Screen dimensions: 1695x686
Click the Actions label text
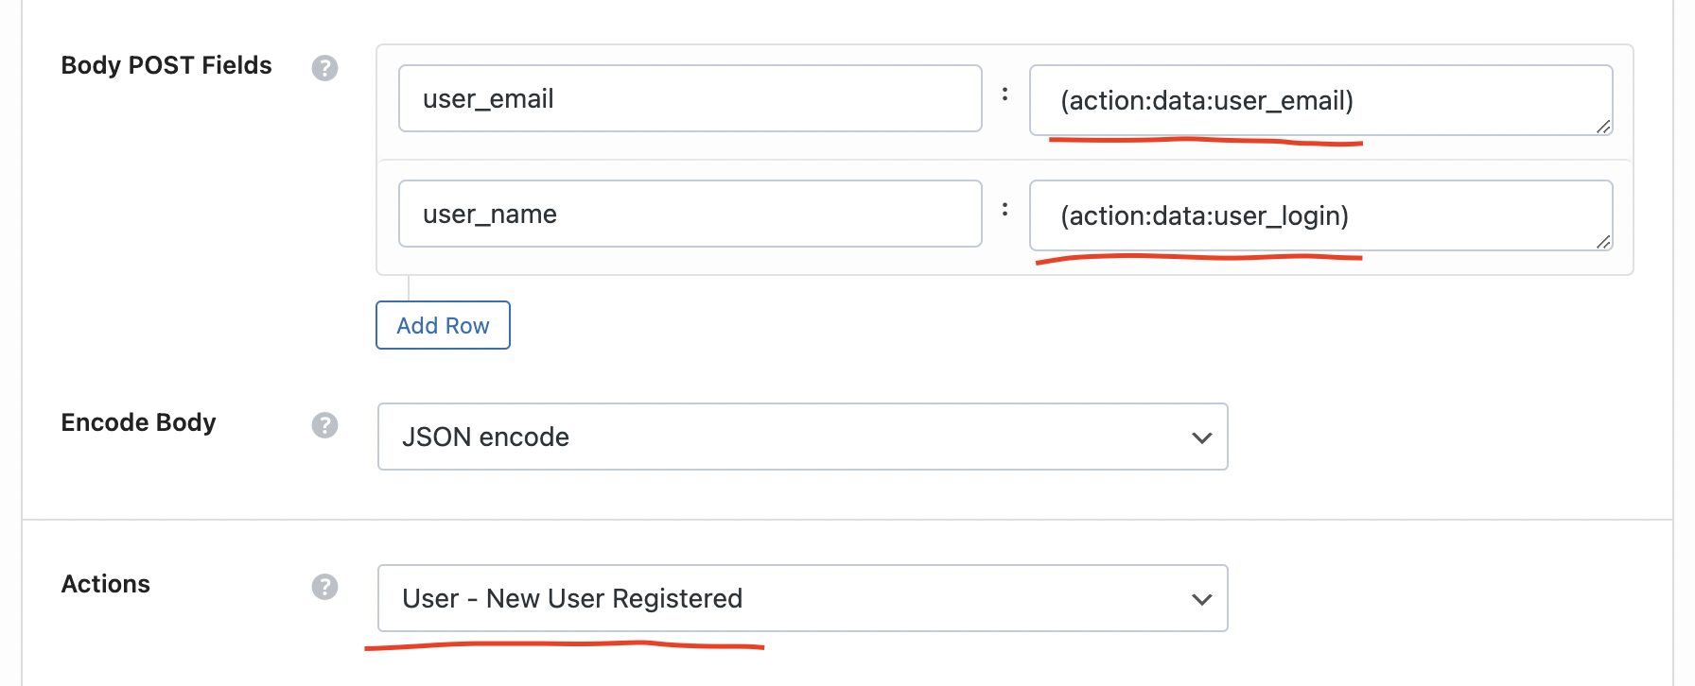pos(106,584)
